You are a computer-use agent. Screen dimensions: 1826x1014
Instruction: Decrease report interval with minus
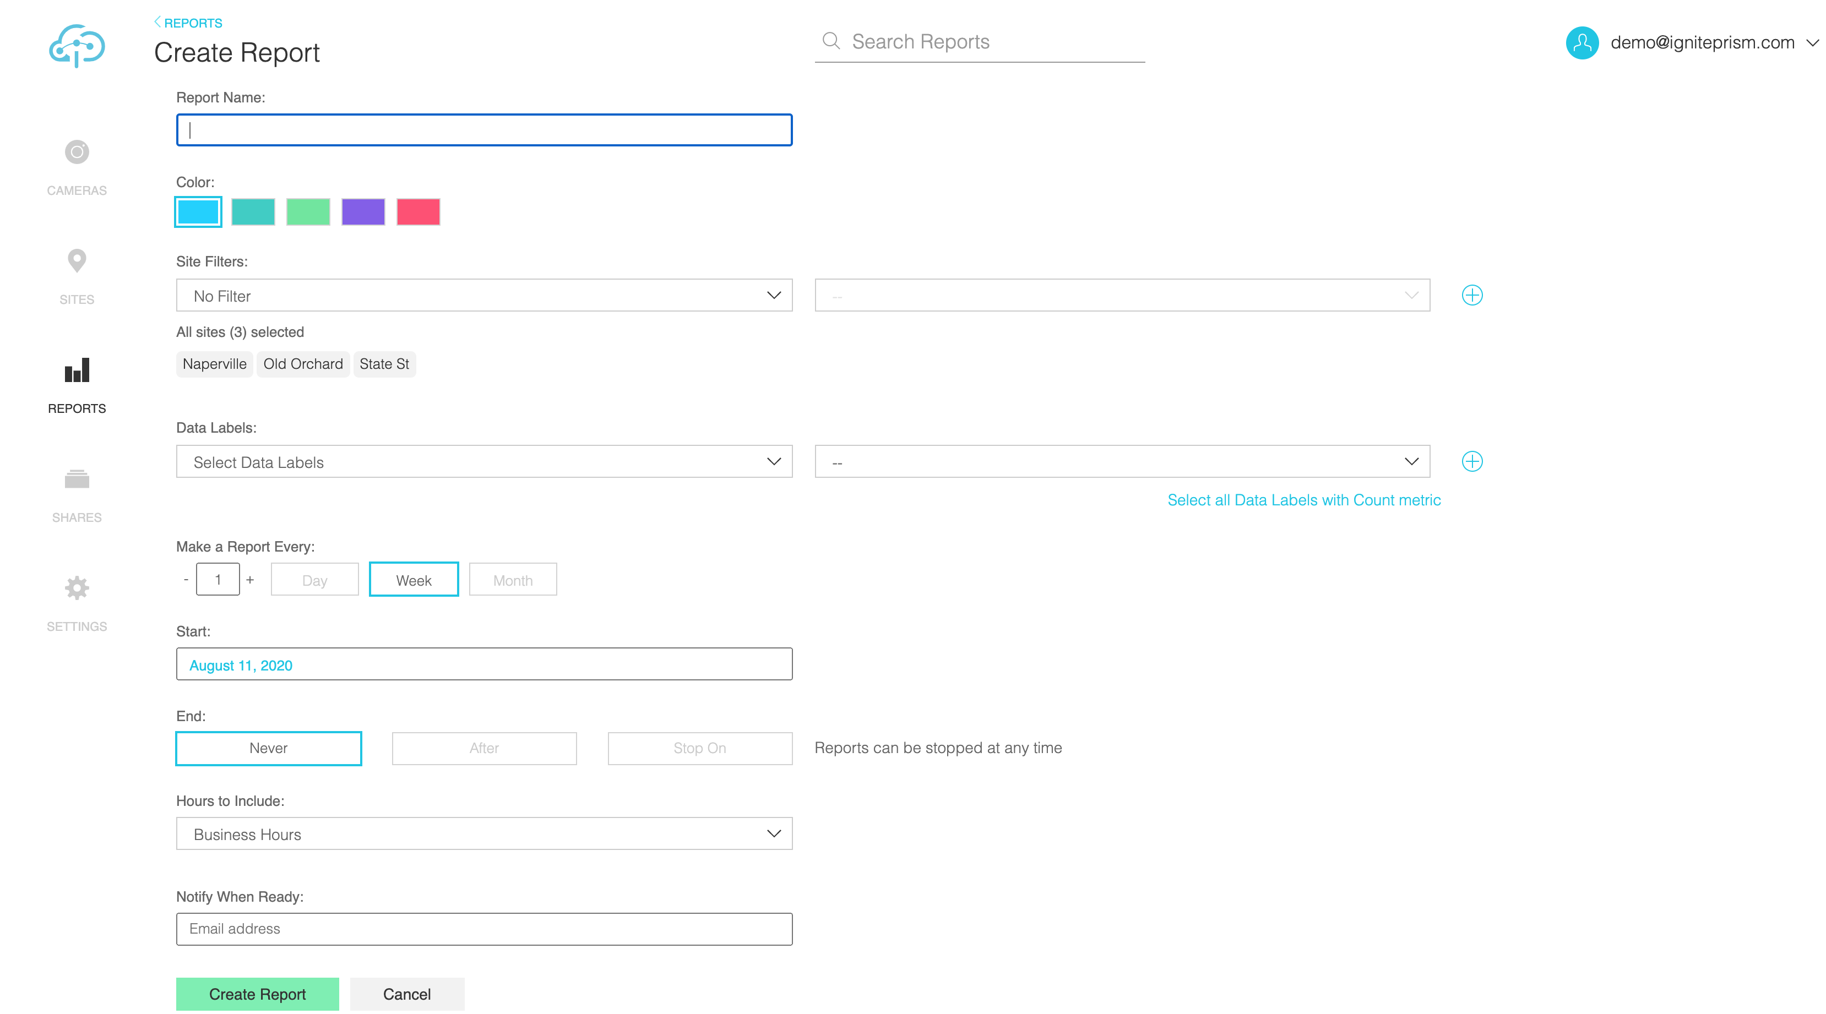point(186,580)
